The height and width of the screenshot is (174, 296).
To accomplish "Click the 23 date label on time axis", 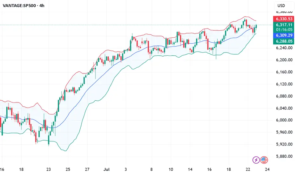I will (49, 170).
